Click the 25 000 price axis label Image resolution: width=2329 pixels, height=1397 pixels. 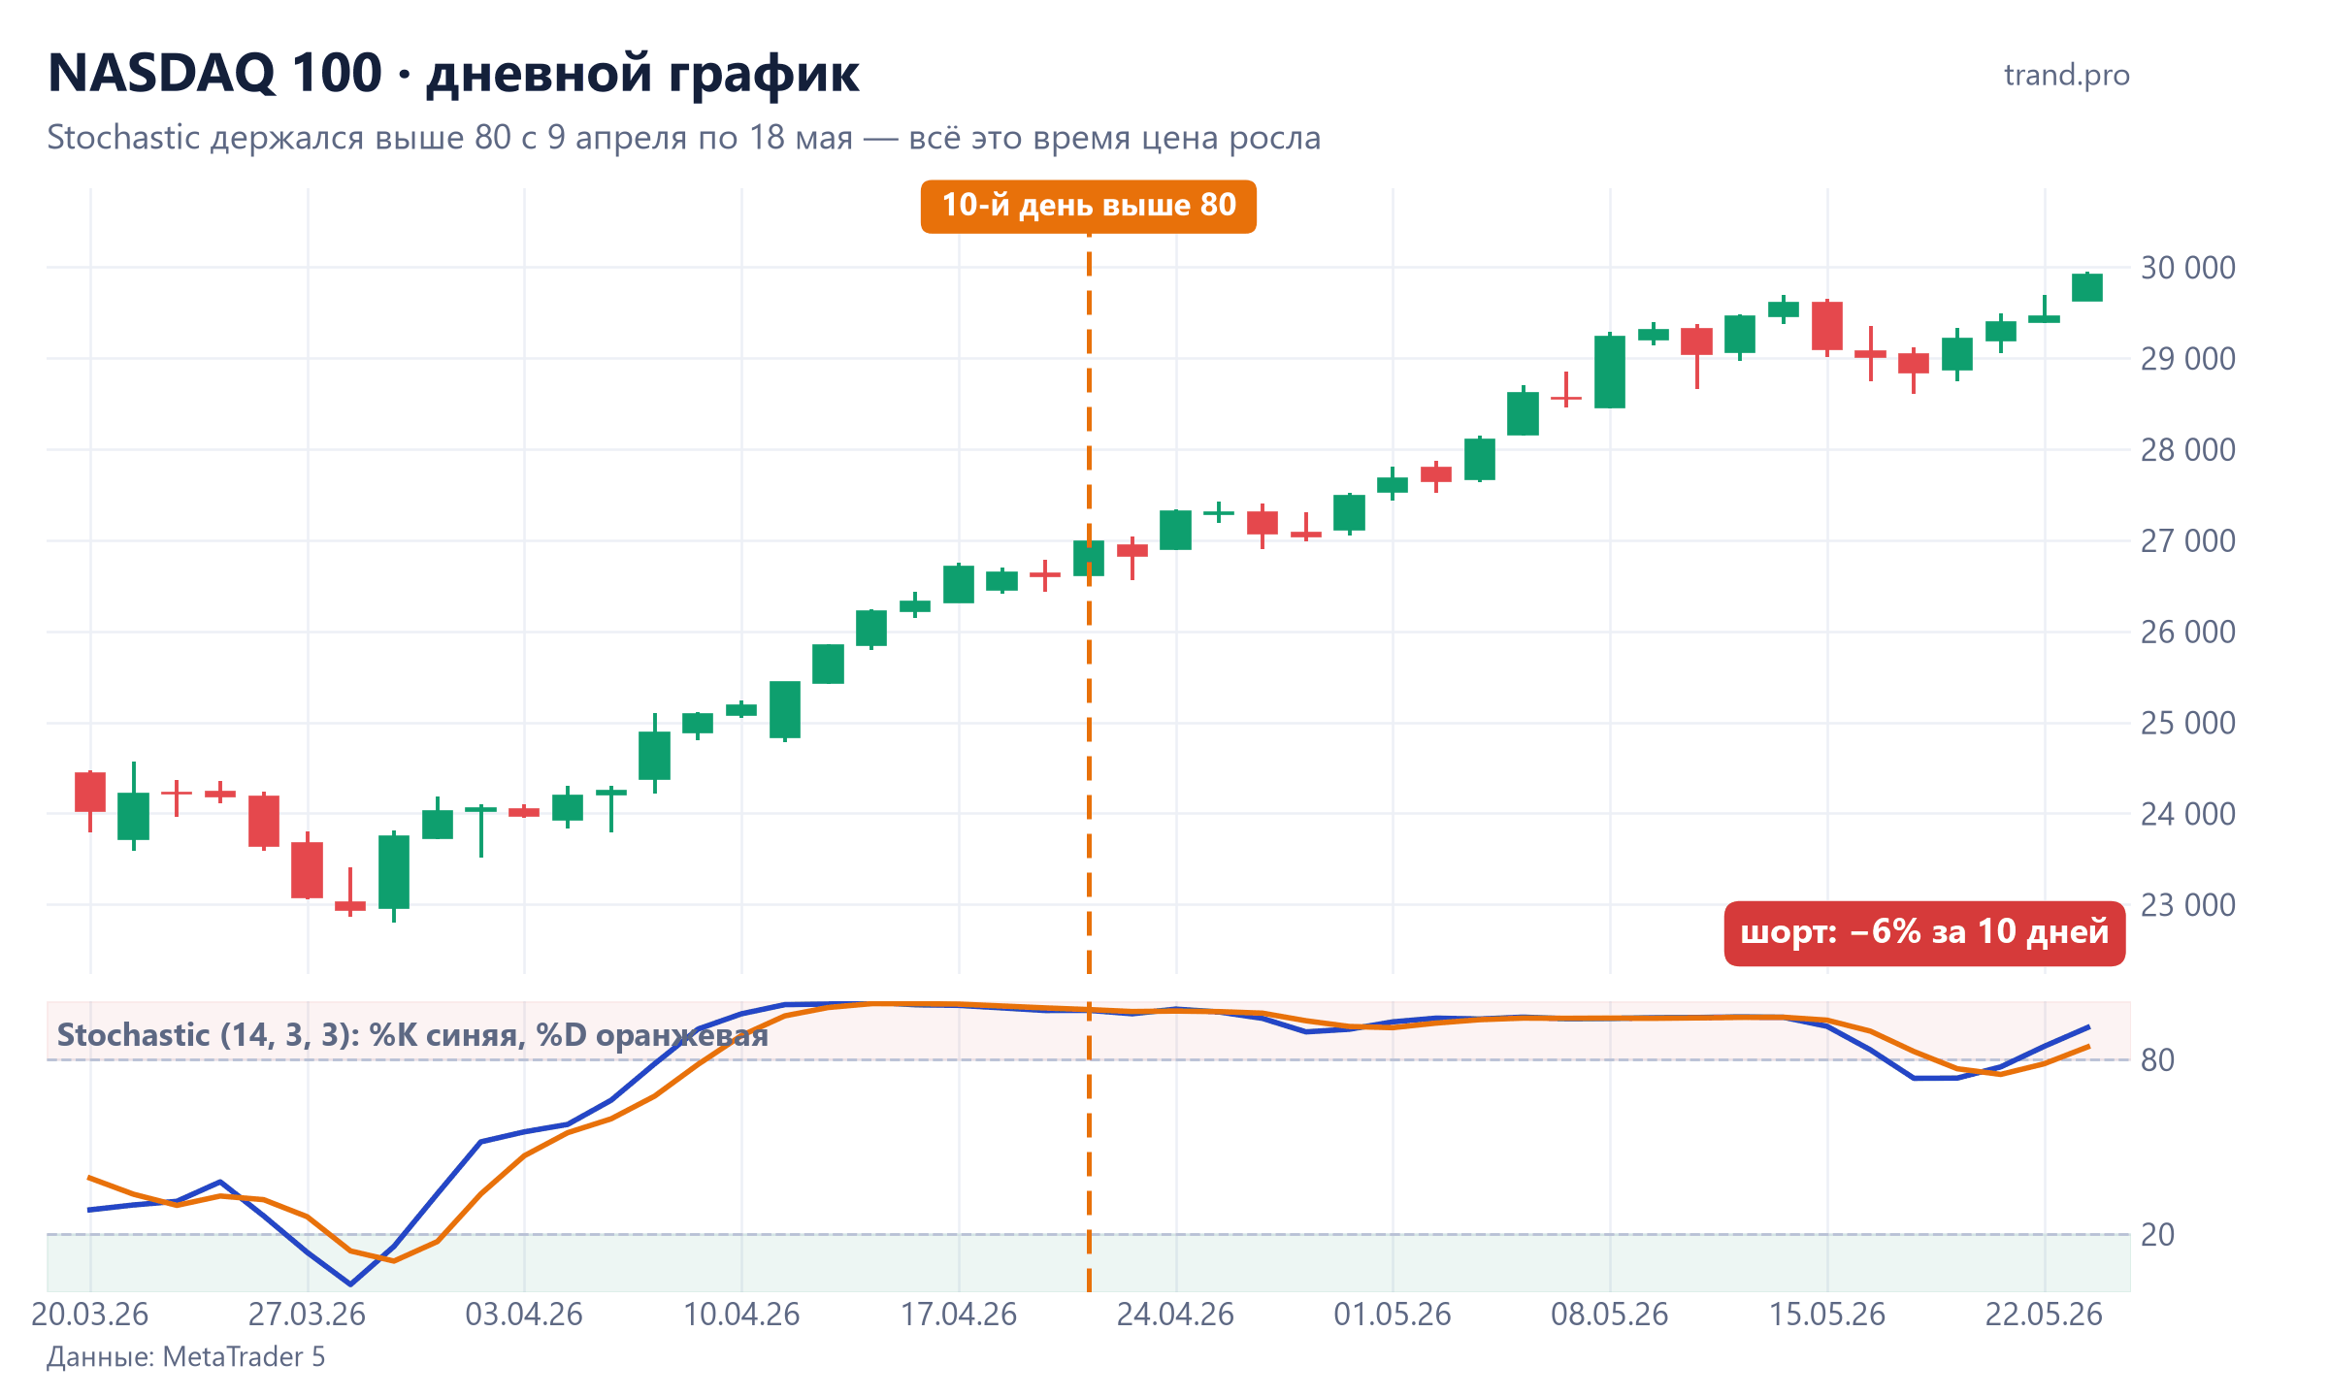pyautogui.click(x=2188, y=723)
